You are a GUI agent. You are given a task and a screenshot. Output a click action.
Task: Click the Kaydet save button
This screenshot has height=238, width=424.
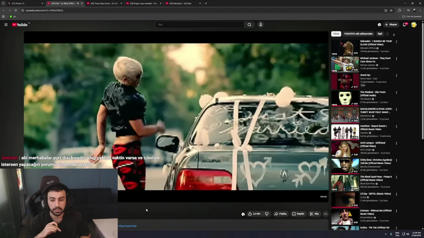point(298,214)
